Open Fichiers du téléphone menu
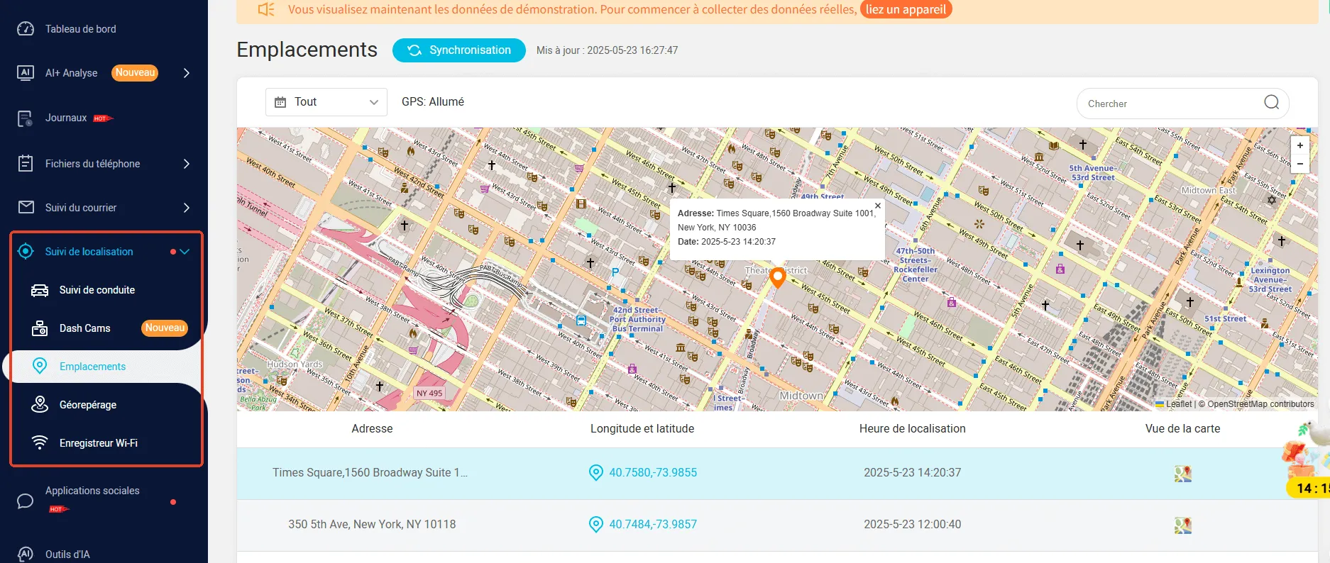Screen dimensions: 1330x563 click(x=92, y=164)
